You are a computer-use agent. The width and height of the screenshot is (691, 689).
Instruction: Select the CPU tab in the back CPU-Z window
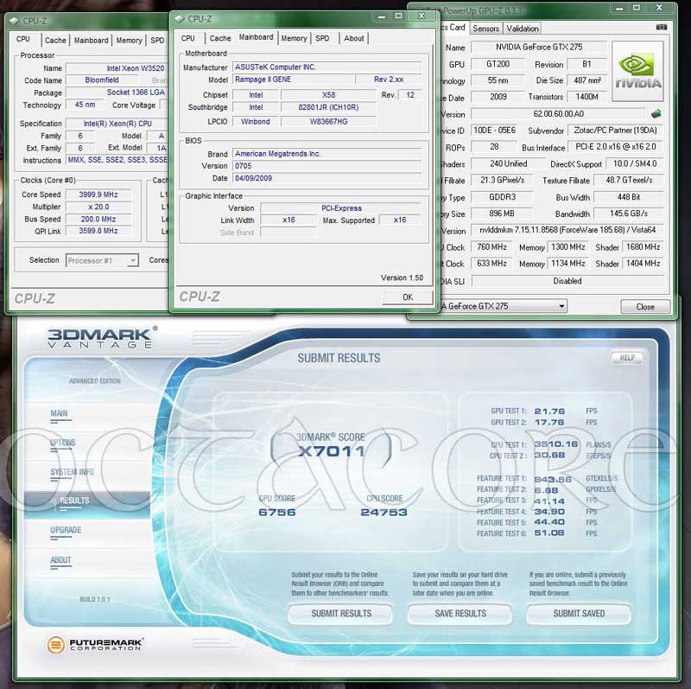click(x=23, y=39)
